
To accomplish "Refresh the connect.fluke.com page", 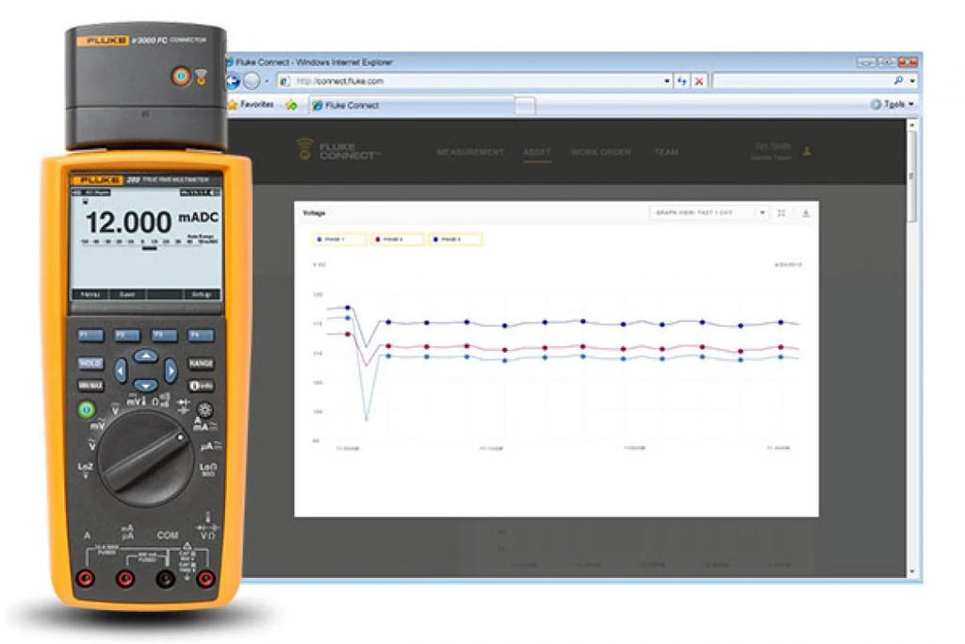I will coord(680,82).
